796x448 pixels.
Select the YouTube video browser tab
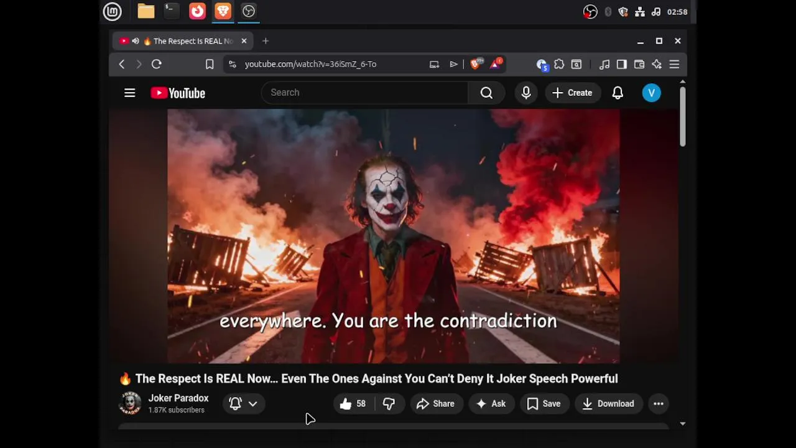[183, 41]
